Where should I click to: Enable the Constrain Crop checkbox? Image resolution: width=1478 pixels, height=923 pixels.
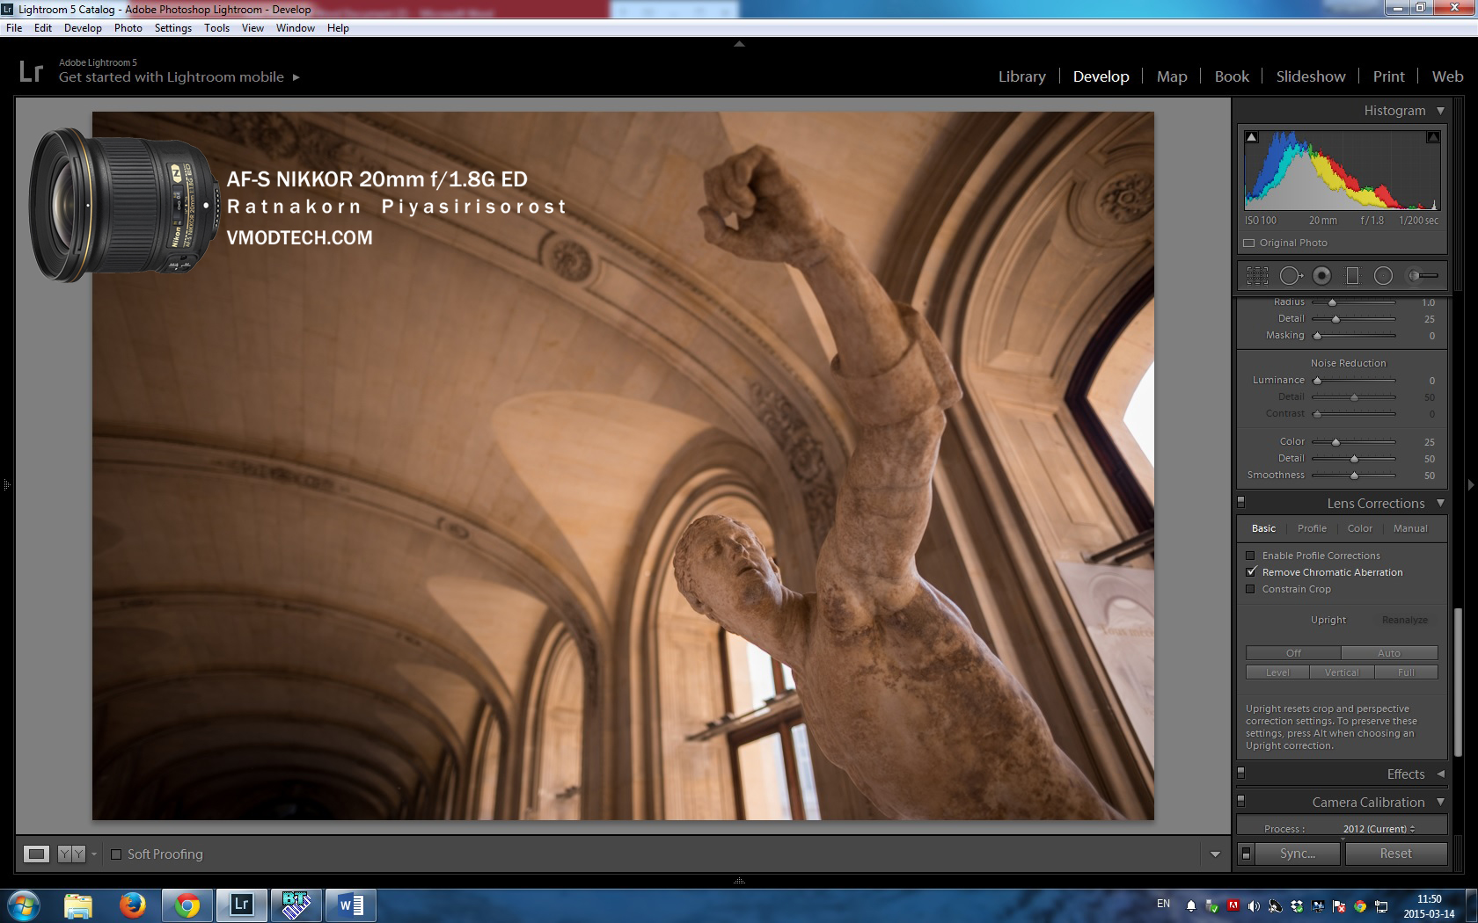[1250, 589]
